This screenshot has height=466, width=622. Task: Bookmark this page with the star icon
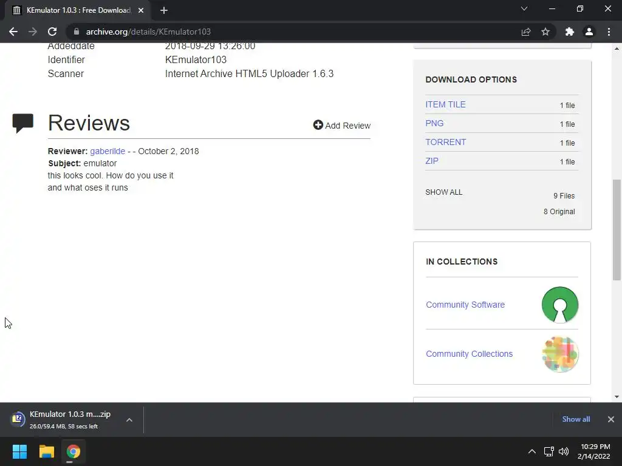pos(545,32)
